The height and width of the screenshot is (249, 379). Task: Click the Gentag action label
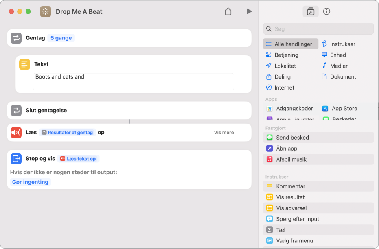pos(35,38)
